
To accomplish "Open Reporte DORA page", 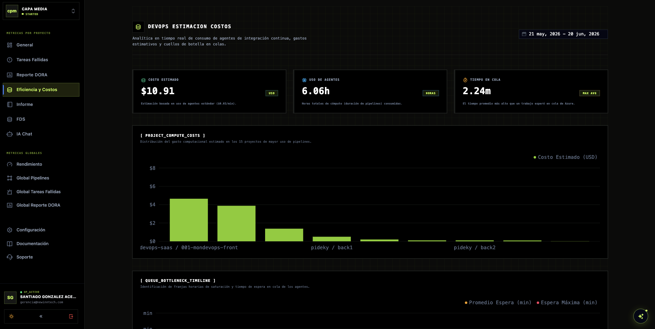I will click(x=41, y=75).
